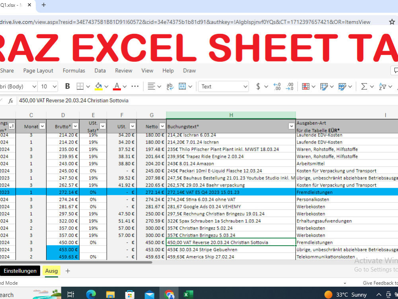This screenshot has width=398, height=299.
Task: Click sort and filter icon
Action: (x=382, y=87)
